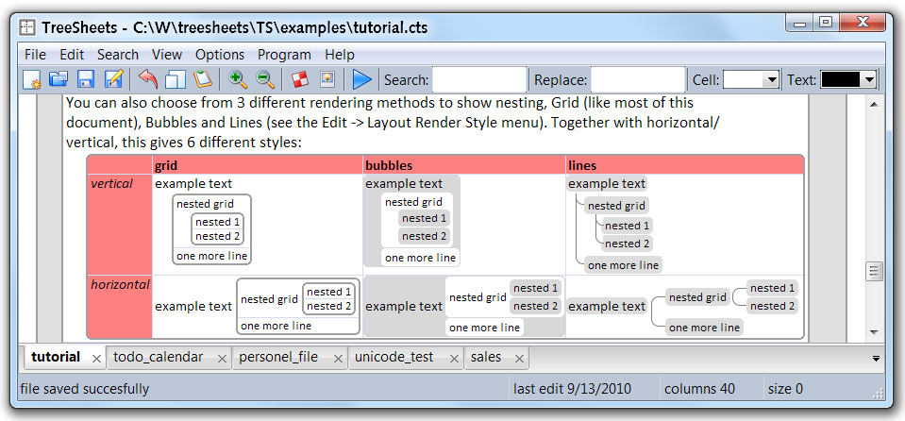Paste using the clipboard icon
Viewport: 905px width, 421px height.
[x=202, y=80]
